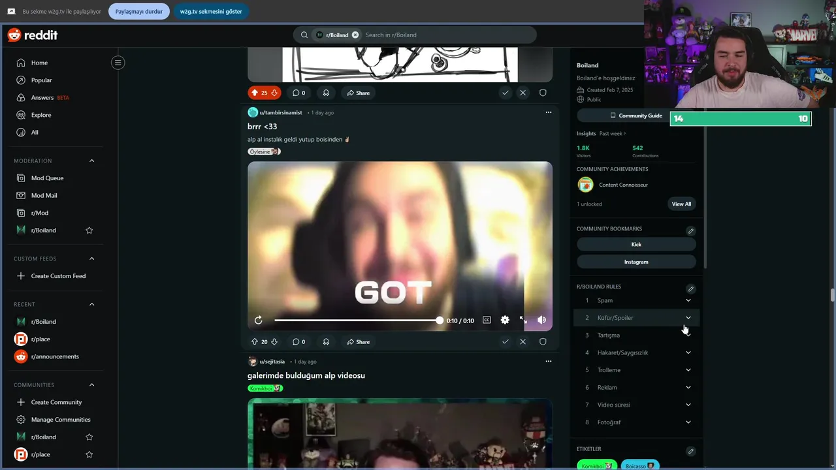Collapse the Moderation section
Screen dimensions: 836x470
pyautogui.click(x=91, y=161)
